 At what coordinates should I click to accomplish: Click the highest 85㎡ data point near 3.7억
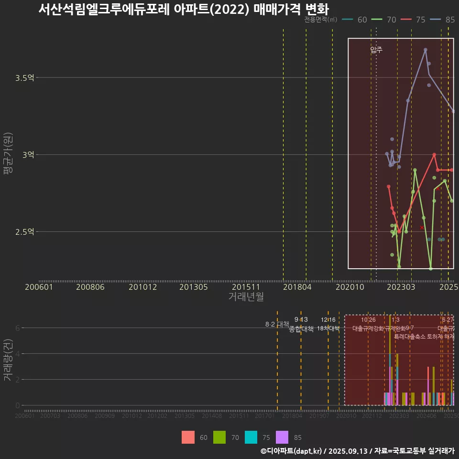(x=426, y=50)
